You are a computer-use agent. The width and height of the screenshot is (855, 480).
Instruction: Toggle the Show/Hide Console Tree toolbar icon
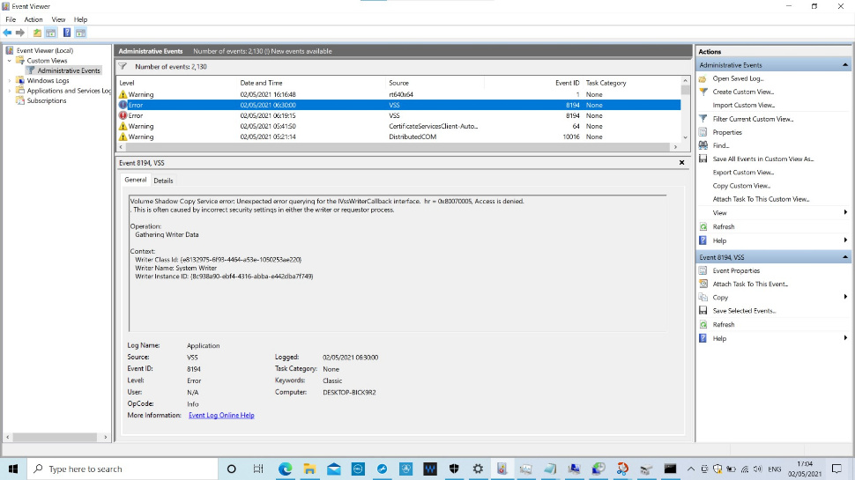click(51, 33)
